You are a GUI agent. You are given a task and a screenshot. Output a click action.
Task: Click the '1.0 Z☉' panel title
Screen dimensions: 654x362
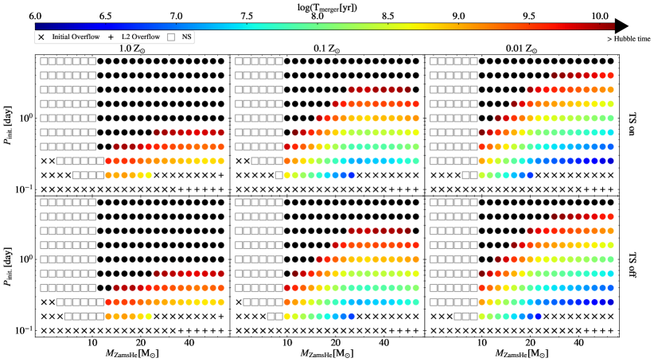[x=132, y=49]
